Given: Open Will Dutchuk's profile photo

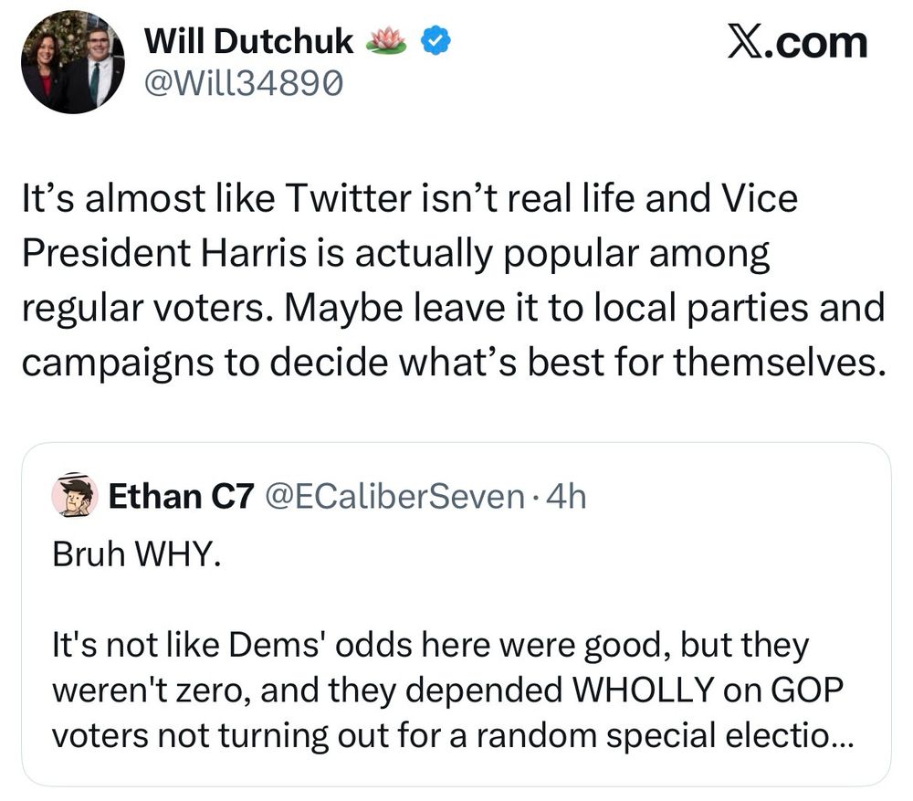Looking at the screenshot, I should 73,62.
